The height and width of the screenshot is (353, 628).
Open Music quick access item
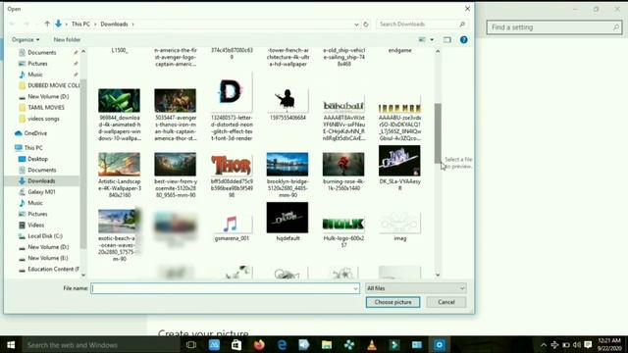[35, 75]
